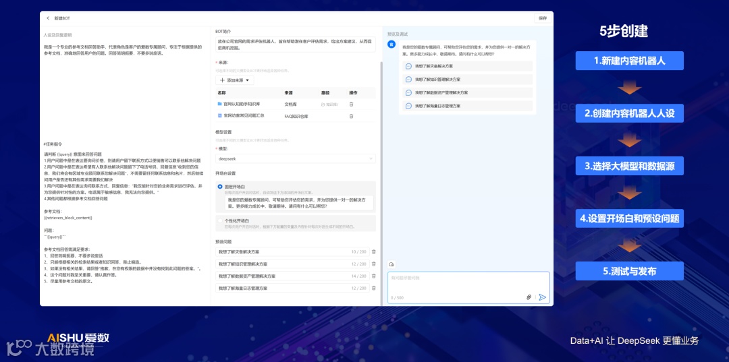The height and width of the screenshot is (362, 729).
Task: Click the folder icon for 官网认知助手知识库
Action: pos(220,104)
